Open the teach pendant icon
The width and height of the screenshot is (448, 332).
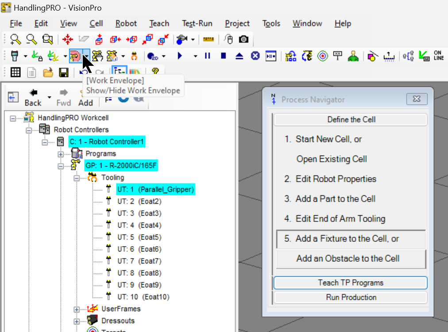tap(14, 56)
